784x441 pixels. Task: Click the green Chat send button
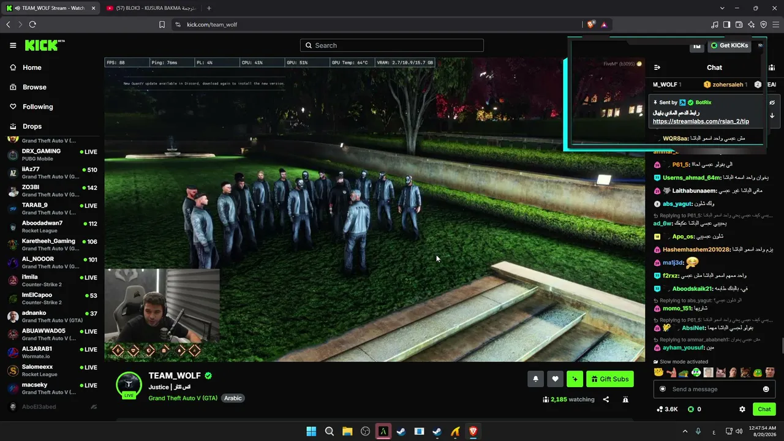(764, 409)
